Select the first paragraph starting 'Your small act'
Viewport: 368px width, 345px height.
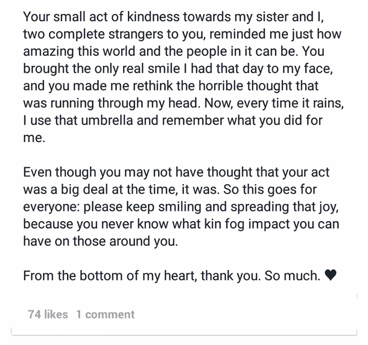click(183, 77)
